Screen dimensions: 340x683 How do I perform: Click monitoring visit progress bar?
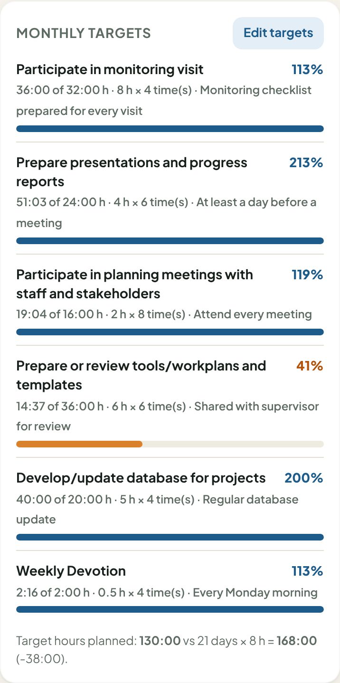170,129
